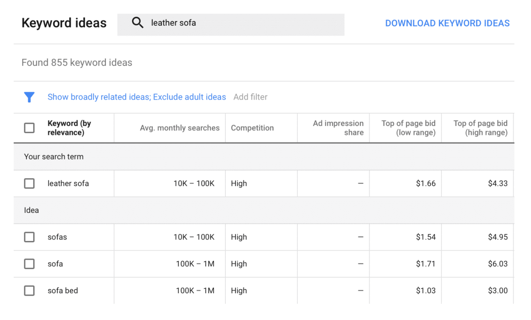Open 'Show broadly related ideas' filter link
531x320 pixels.
point(137,97)
